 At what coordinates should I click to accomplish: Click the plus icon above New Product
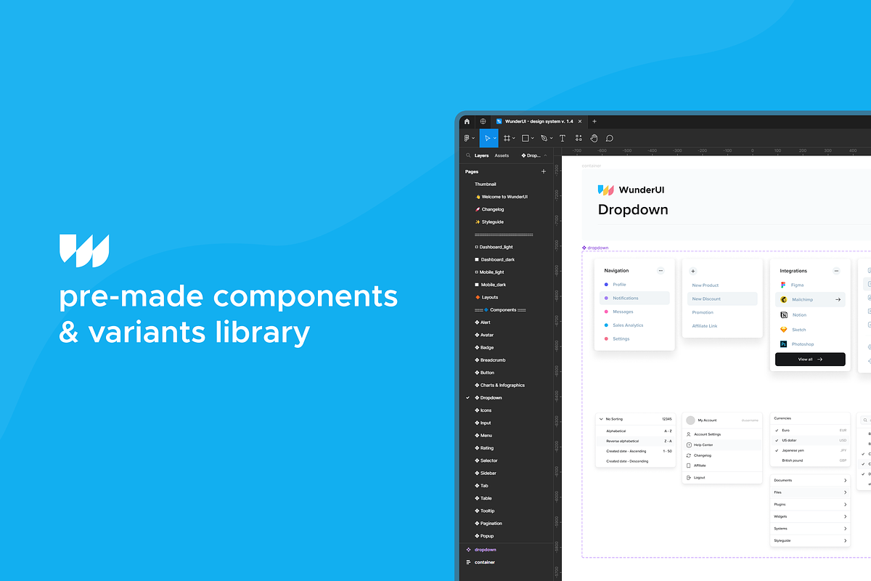[692, 271]
